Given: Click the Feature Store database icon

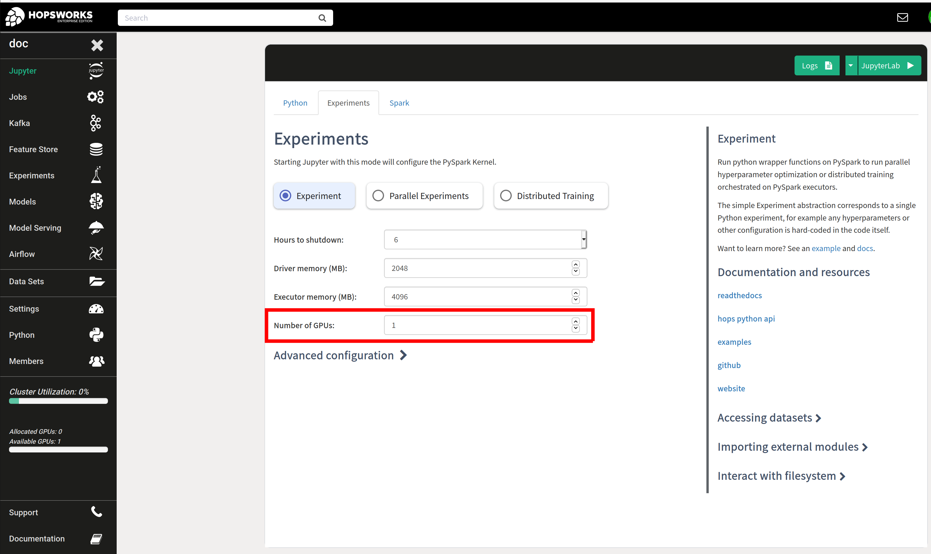Looking at the screenshot, I should click(x=96, y=149).
